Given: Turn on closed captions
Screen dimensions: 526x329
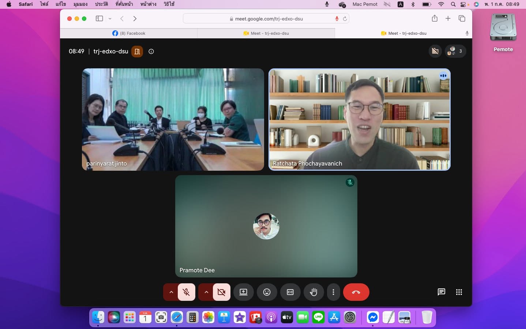Looking at the screenshot, I should [290, 292].
